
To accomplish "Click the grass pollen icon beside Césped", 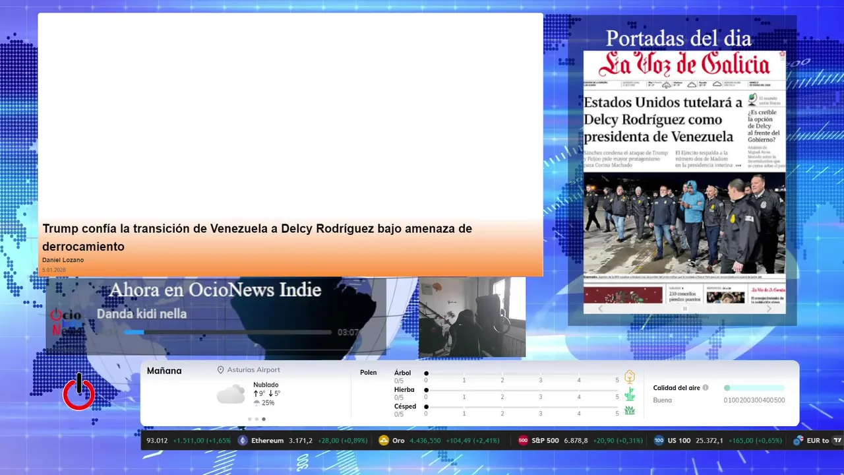I will (x=630, y=410).
